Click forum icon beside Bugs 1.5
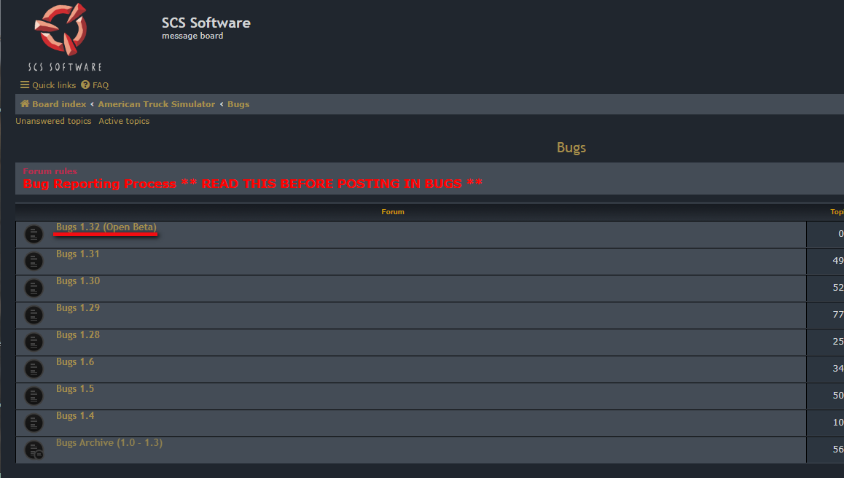This screenshot has height=478, width=844. [34, 396]
